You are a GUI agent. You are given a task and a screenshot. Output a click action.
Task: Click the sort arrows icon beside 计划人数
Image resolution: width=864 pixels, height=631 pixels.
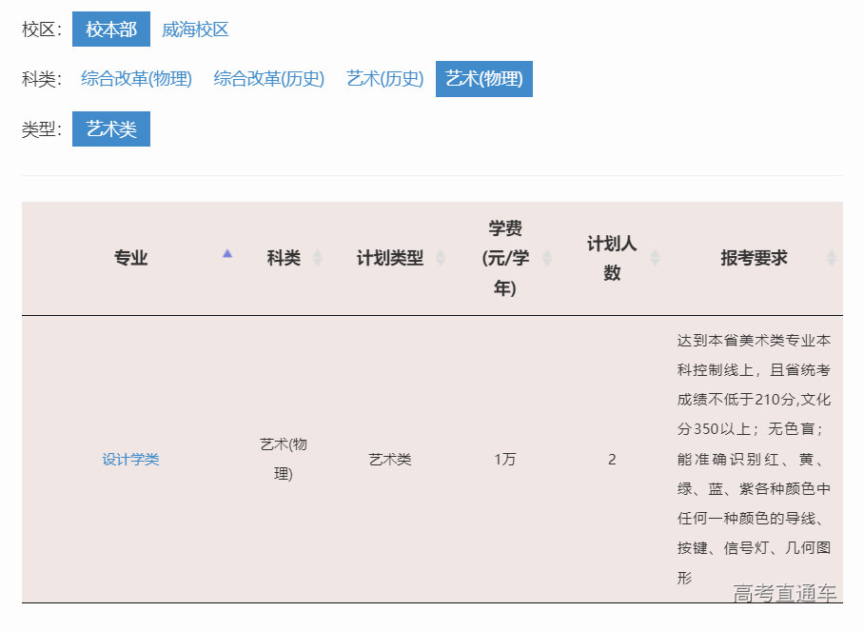tap(654, 257)
